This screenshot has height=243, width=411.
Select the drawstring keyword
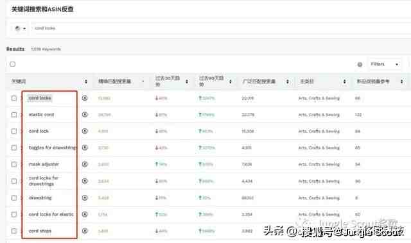pos(40,197)
